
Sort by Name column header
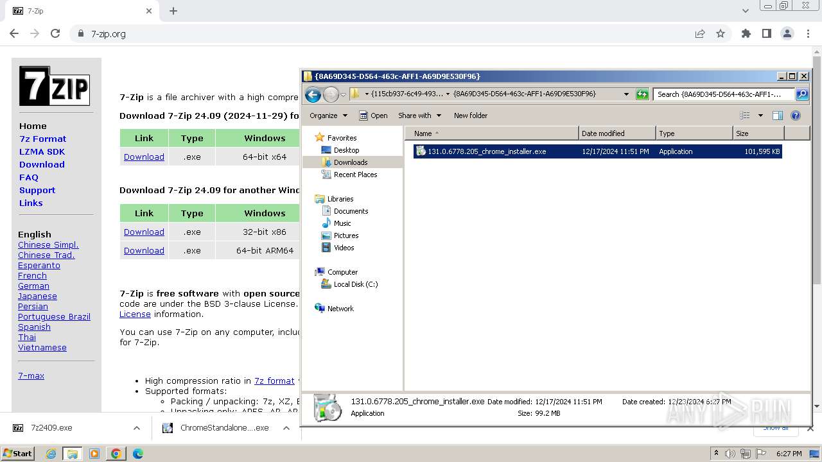(493, 133)
